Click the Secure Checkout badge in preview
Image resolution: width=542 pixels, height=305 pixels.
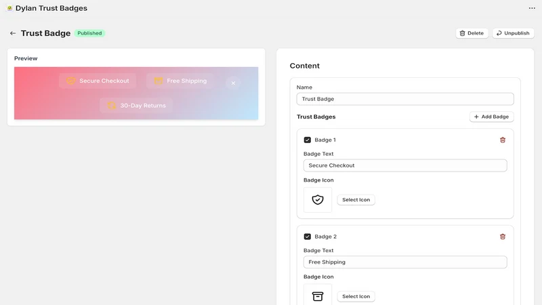98,81
